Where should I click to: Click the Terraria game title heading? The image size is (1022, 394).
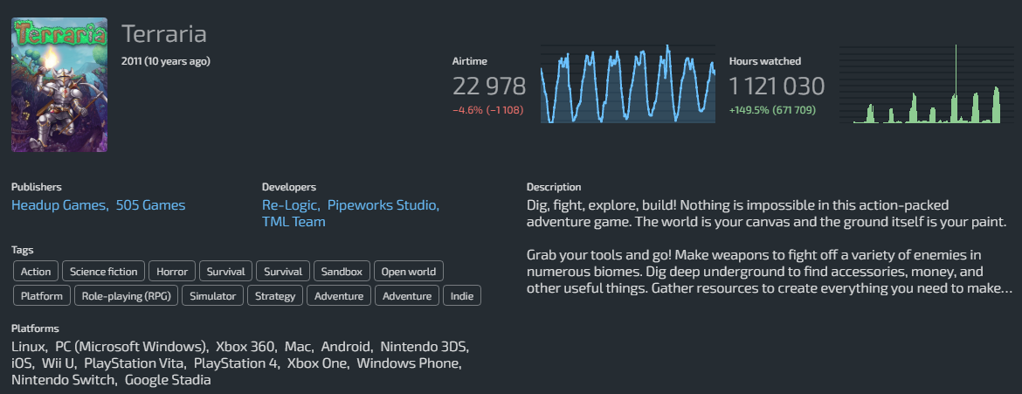[164, 35]
